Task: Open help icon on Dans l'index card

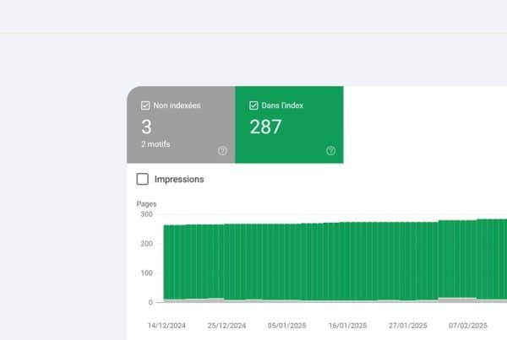Action: [330, 150]
